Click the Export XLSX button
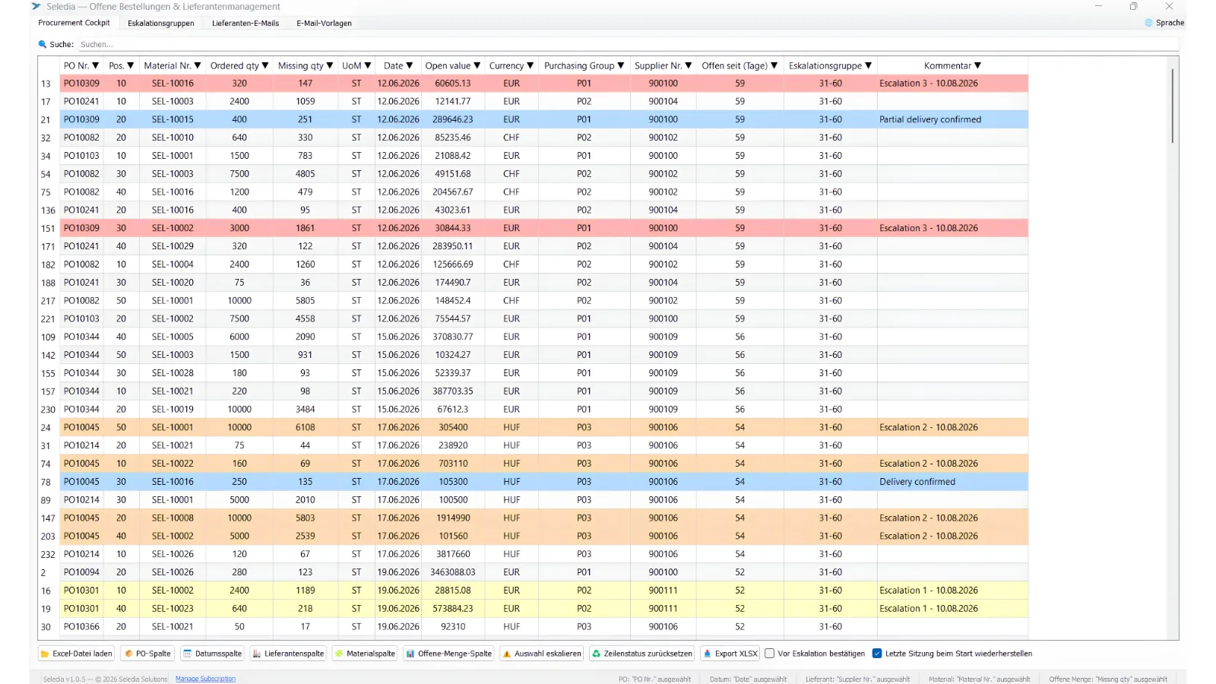Screen dimensions: 1216x684 (x=730, y=654)
